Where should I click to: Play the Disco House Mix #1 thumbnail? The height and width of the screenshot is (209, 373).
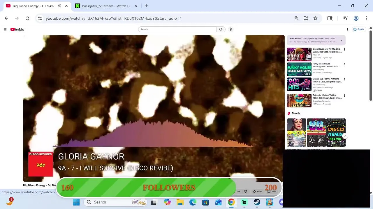[x=299, y=54]
